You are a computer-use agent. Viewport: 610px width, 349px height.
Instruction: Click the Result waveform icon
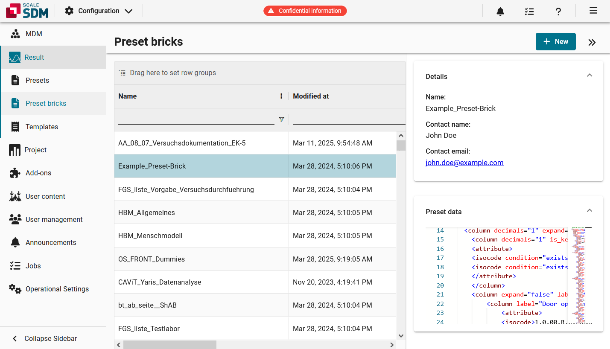(x=15, y=57)
